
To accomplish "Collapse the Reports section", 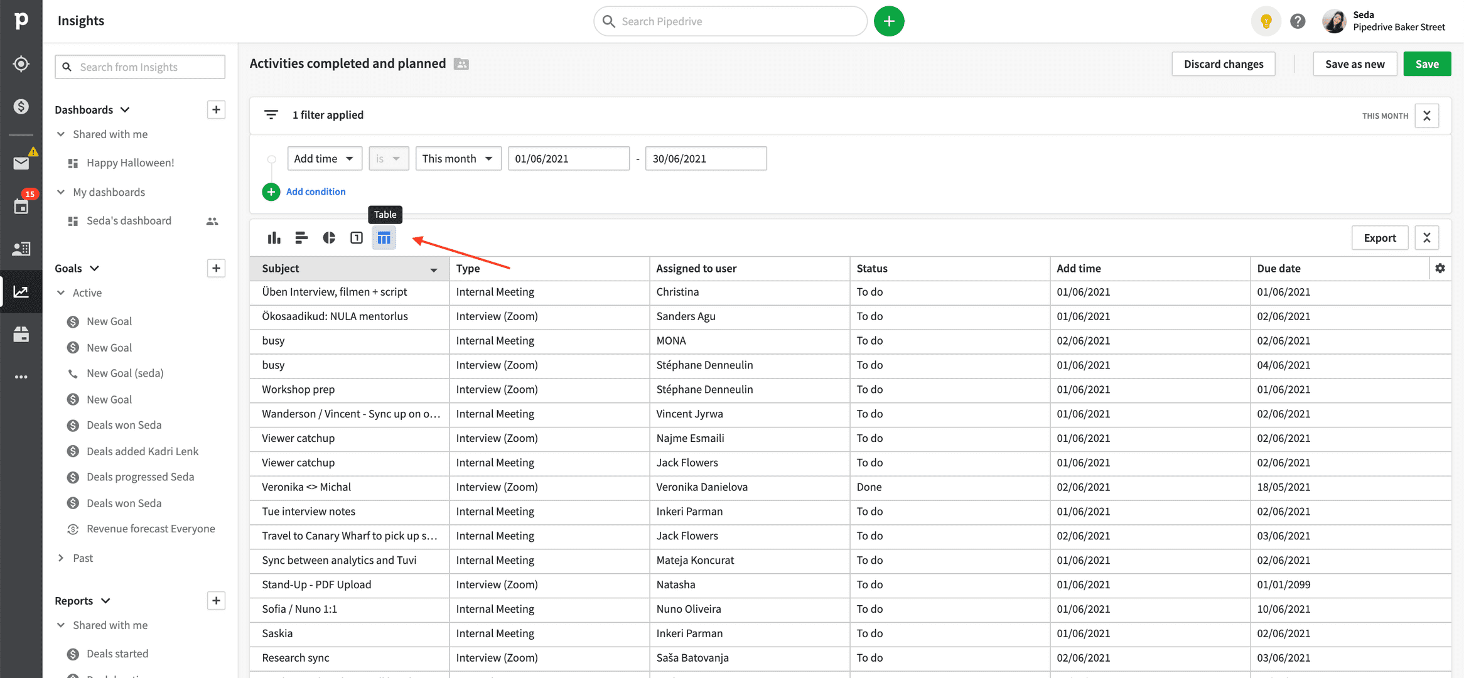I will tap(105, 601).
